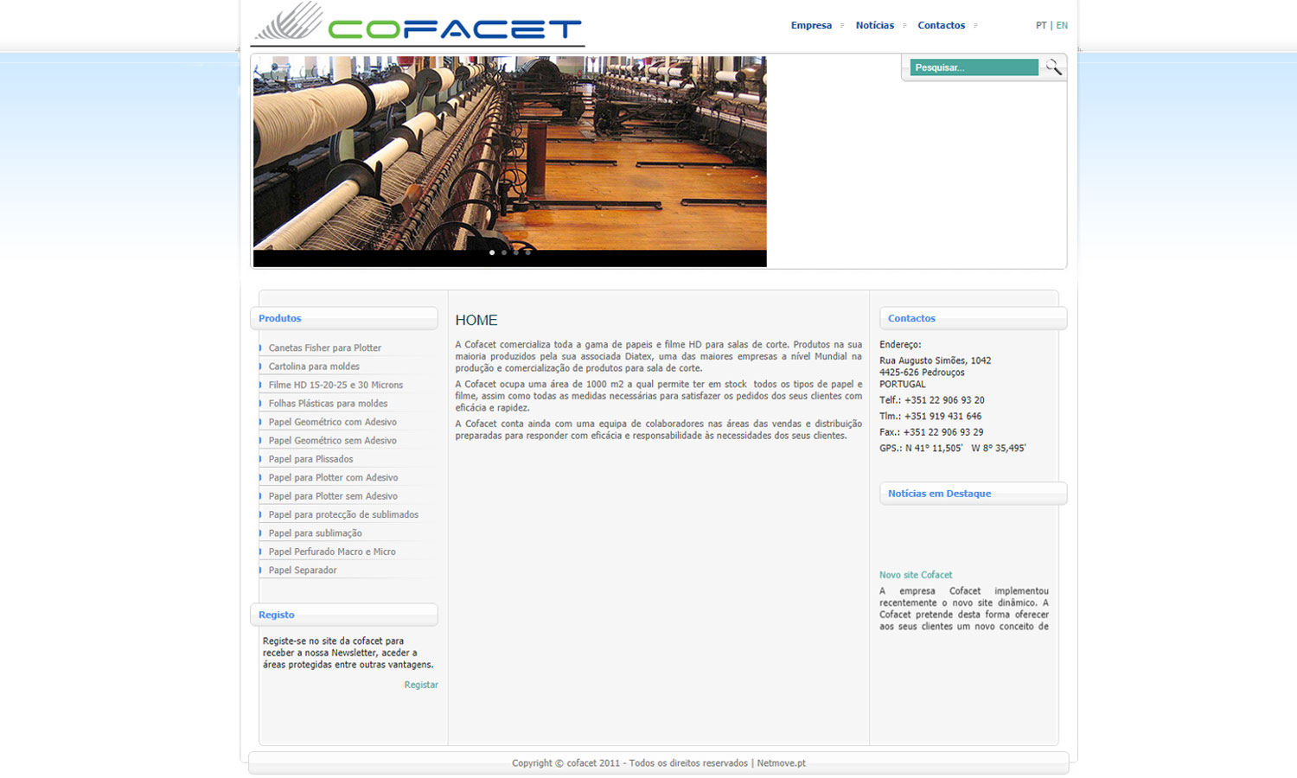
Task: Go to Papel para Plissados
Action: click(310, 460)
